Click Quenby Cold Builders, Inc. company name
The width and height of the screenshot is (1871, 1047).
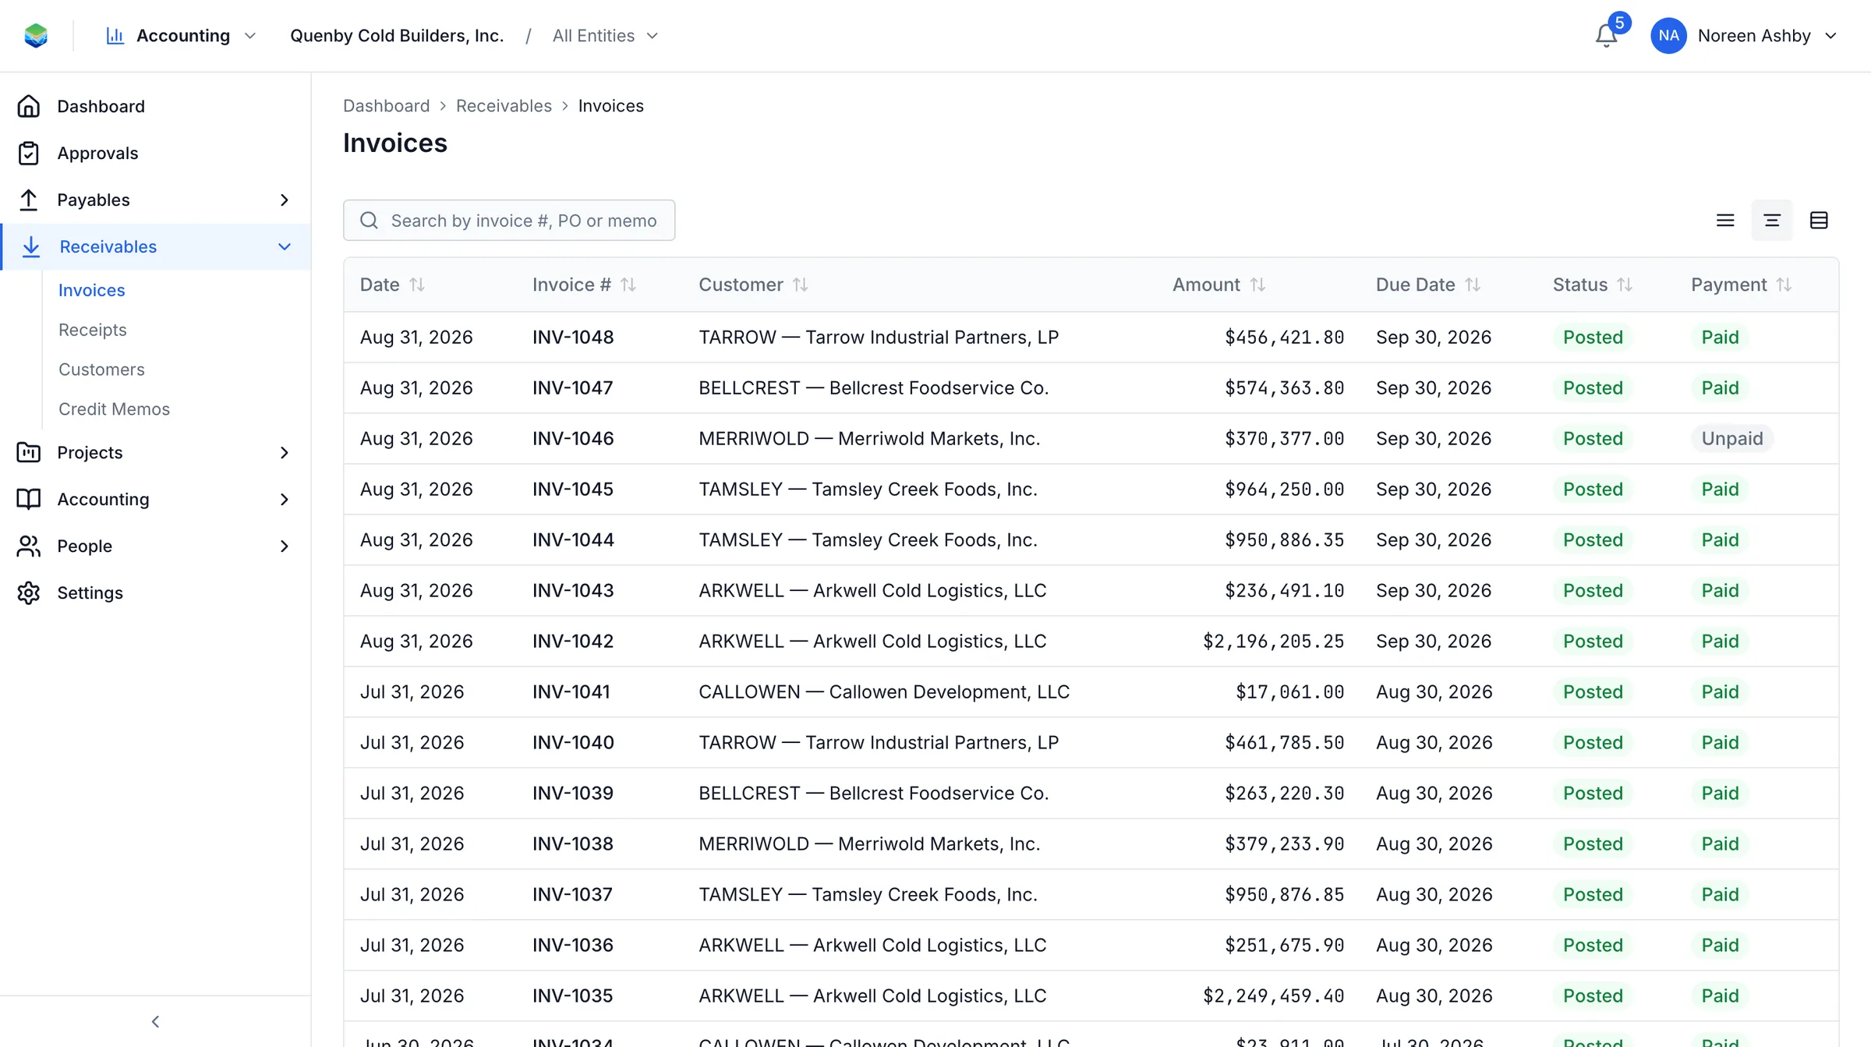click(397, 36)
